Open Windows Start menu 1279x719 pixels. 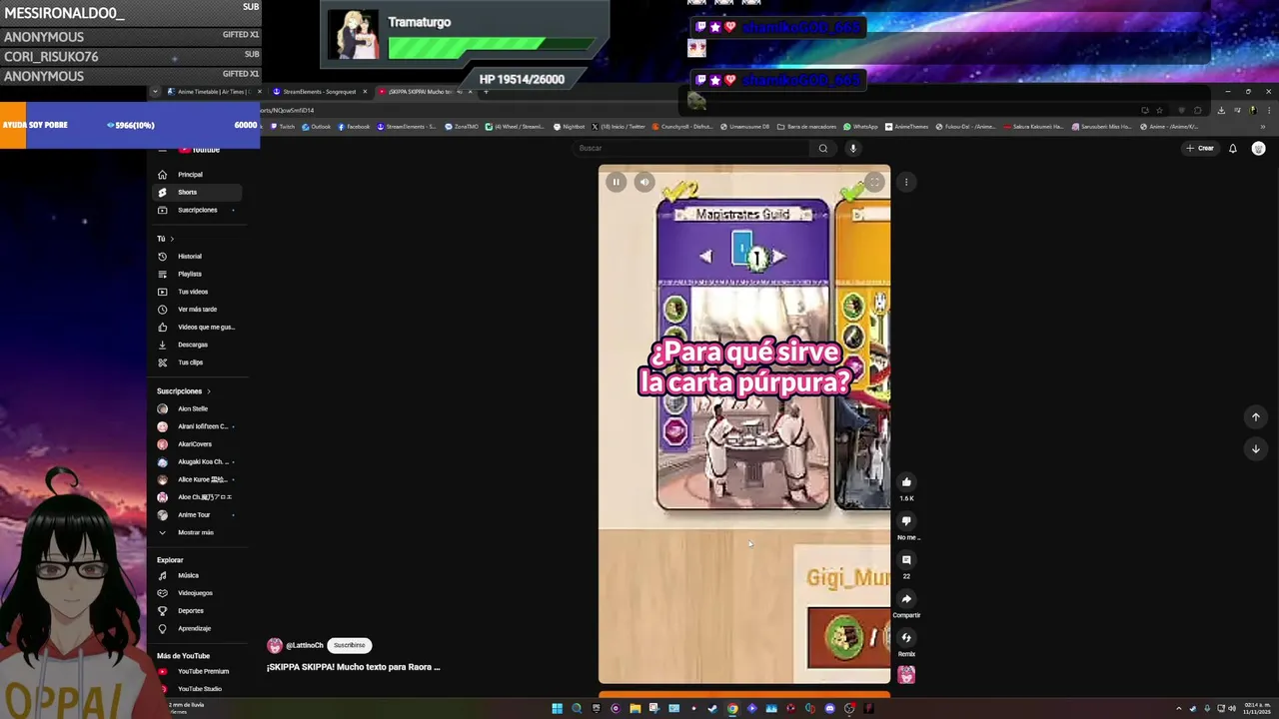[x=557, y=709]
